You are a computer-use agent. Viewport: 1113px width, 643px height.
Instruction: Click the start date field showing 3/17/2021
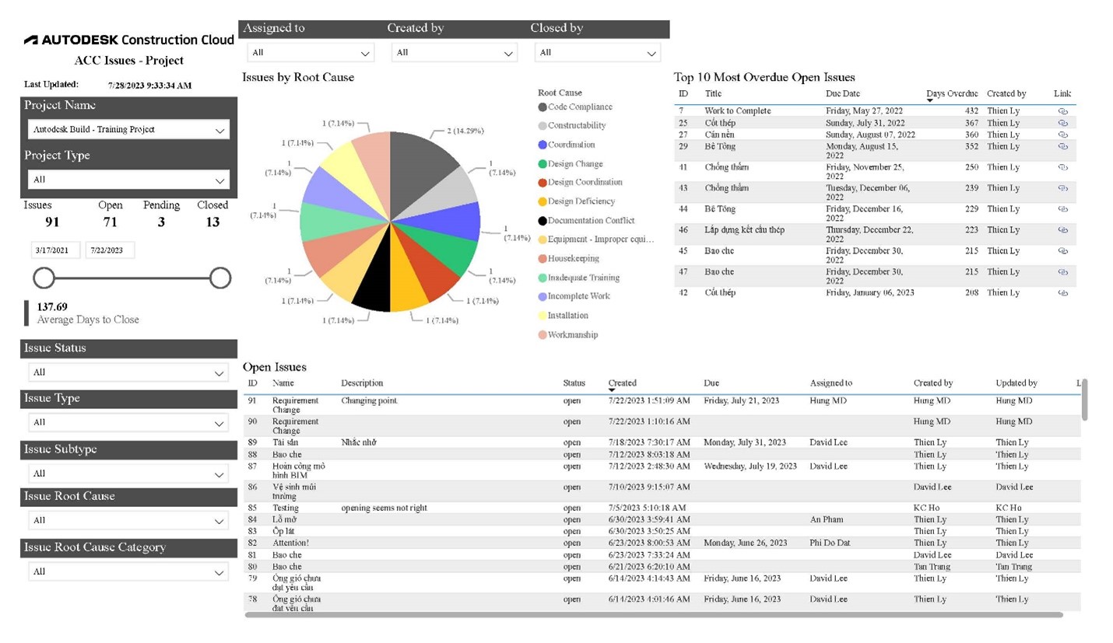coord(55,250)
